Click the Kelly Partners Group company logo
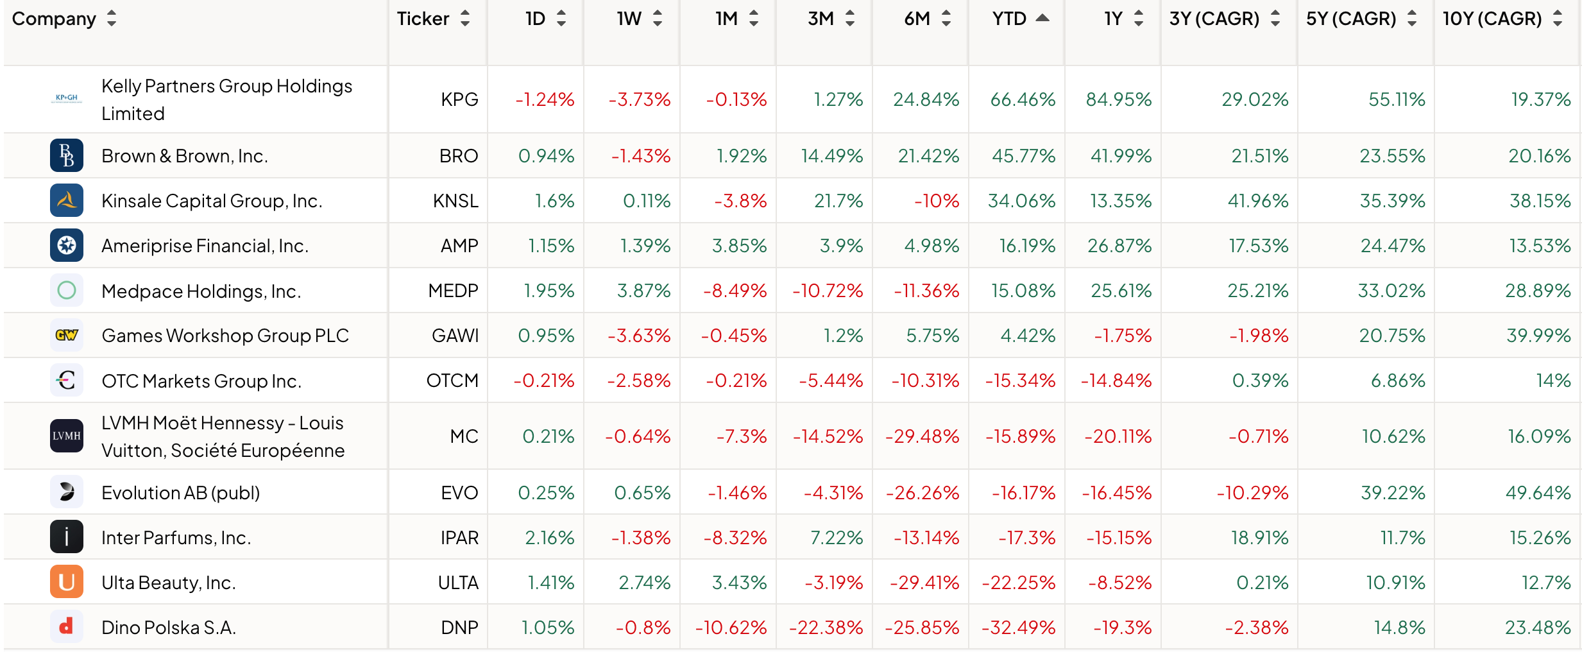Screen dimensions: 1582x652 point(65,99)
